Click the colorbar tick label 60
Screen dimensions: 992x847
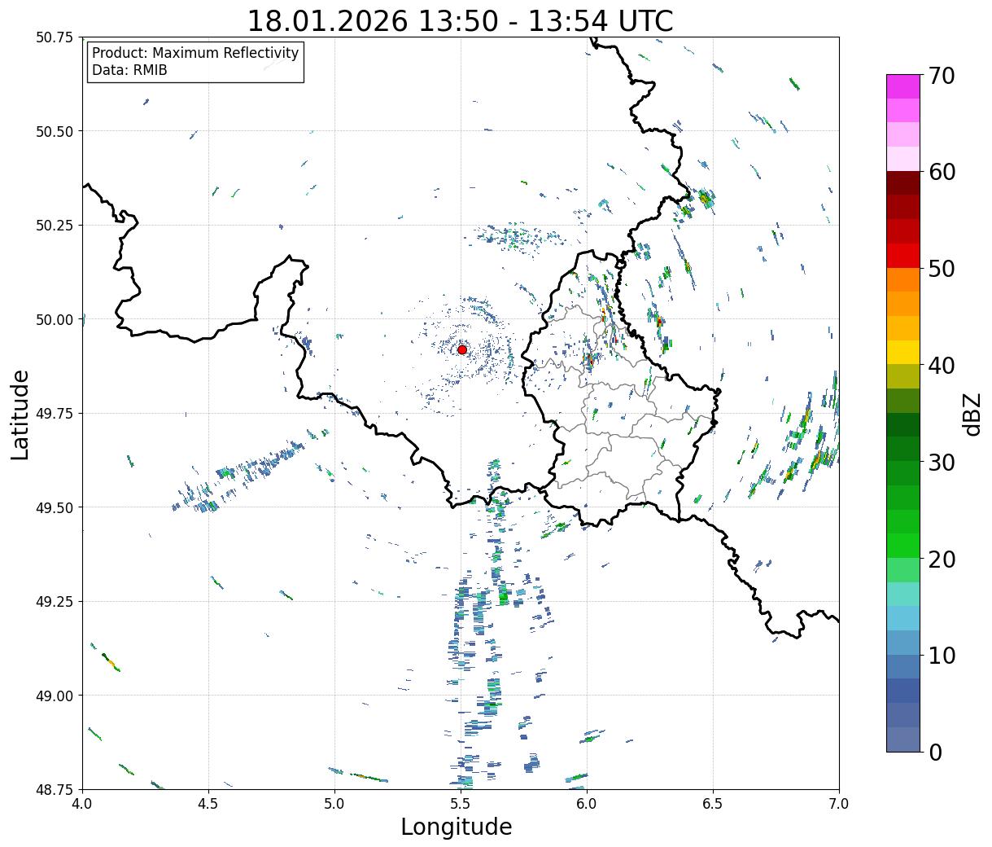(x=941, y=172)
